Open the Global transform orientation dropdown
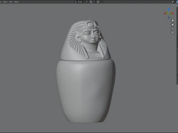The image size is (178, 133). 79,2
